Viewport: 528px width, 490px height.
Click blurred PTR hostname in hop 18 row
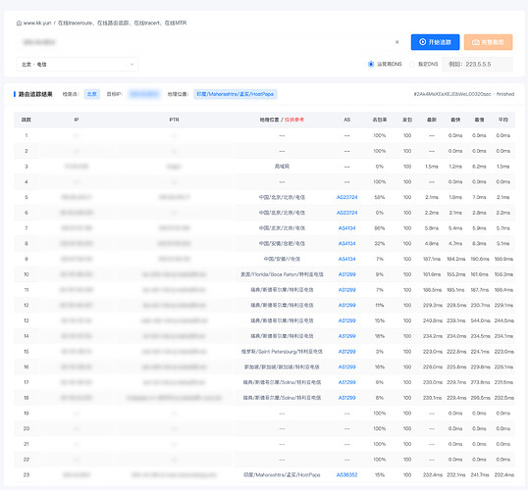click(174, 398)
